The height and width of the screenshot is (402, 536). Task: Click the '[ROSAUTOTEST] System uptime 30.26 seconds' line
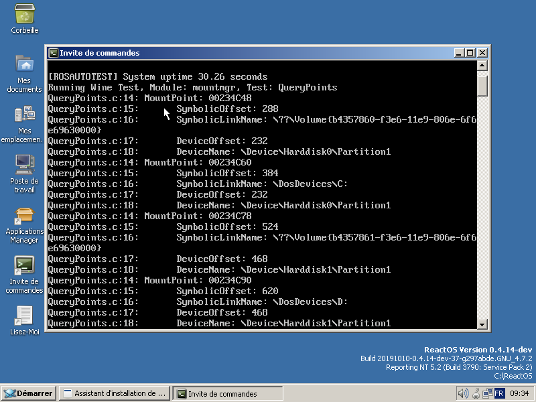tap(157, 76)
